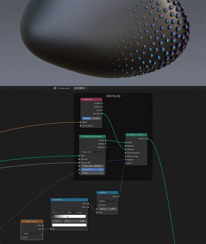Collapse the Gradient Texture node with its arrow

point(23,221)
